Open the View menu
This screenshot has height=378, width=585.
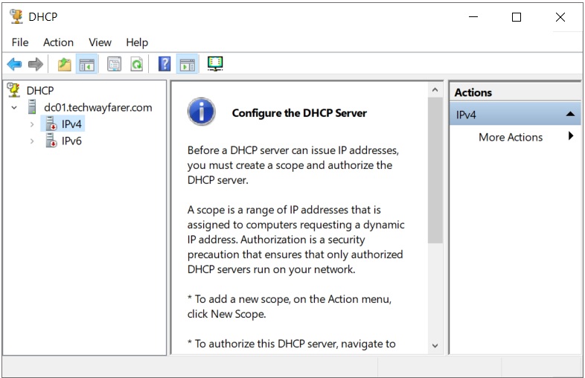(100, 42)
